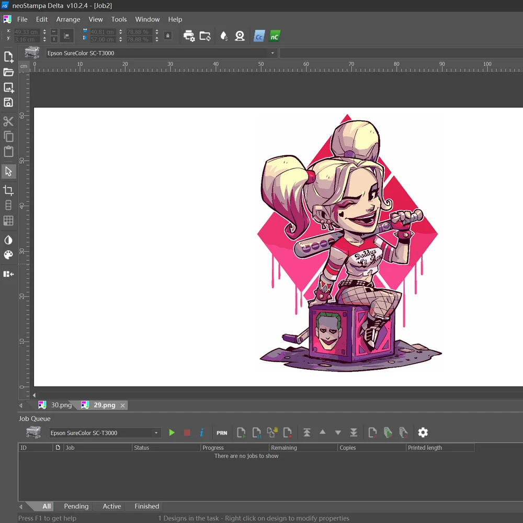Click the panel layout arrow icon
This screenshot has width=523, height=523.
pyautogui.click(x=8, y=274)
